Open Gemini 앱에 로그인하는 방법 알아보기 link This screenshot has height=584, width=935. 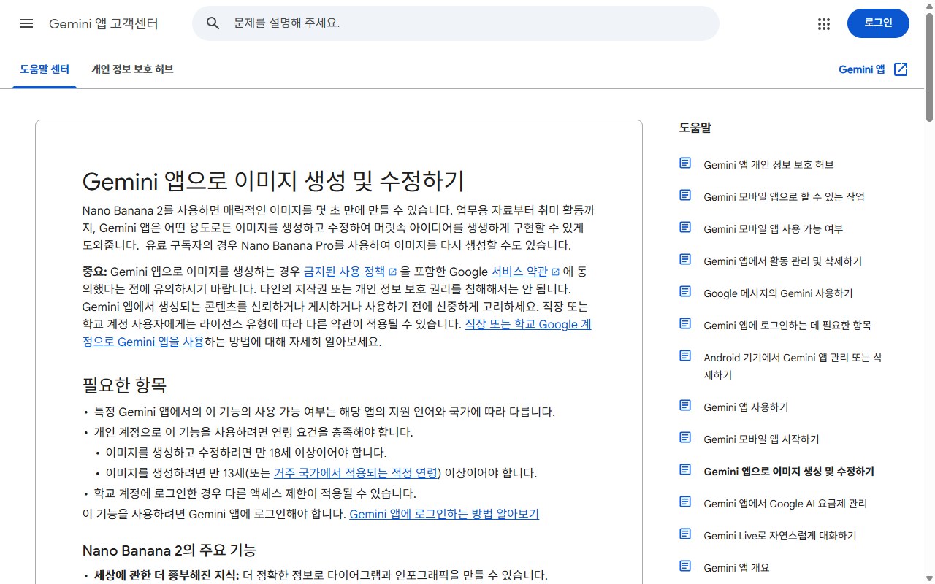pyautogui.click(x=444, y=514)
